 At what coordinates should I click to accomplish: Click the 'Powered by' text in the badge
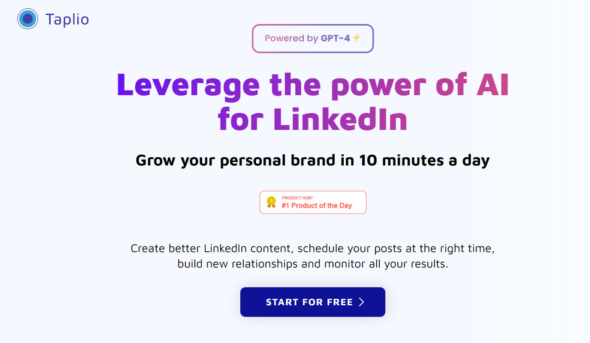pyautogui.click(x=291, y=38)
